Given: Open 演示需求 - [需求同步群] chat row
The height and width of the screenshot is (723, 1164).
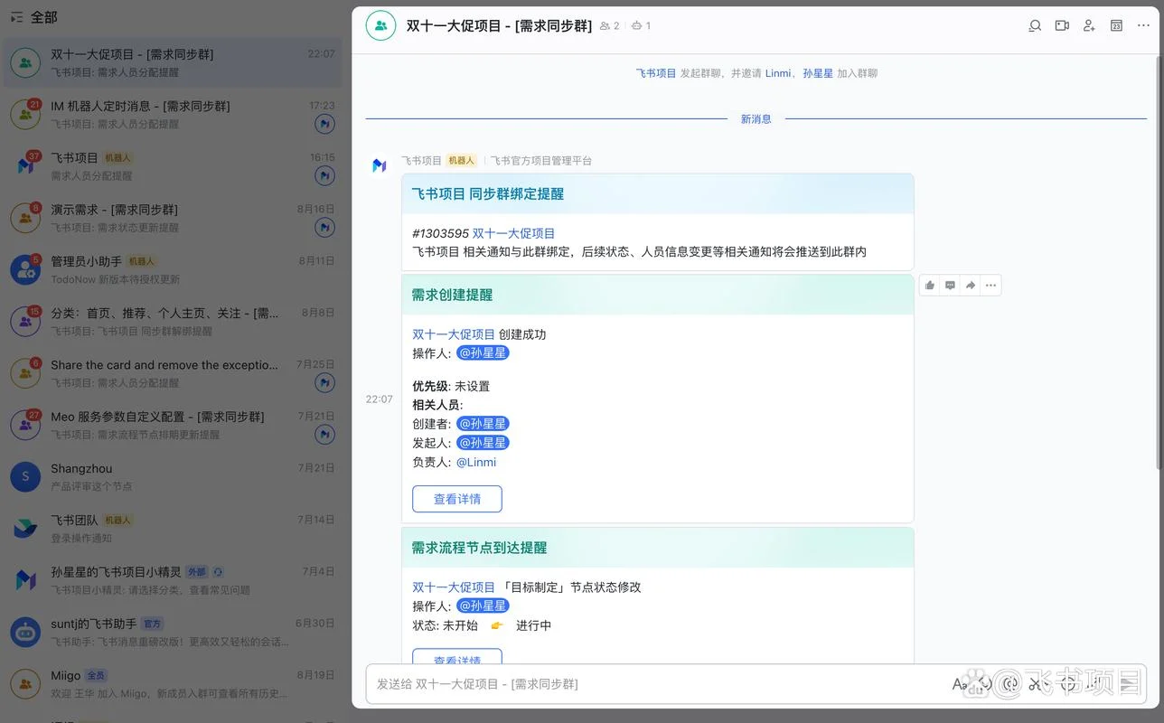Looking at the screenshot, I should 173,218.
